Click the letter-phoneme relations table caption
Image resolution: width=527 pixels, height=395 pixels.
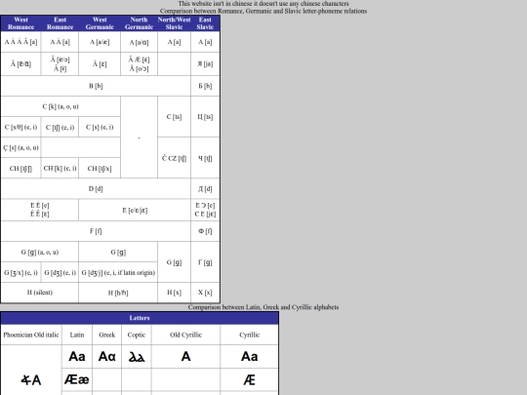click(263, 11)
